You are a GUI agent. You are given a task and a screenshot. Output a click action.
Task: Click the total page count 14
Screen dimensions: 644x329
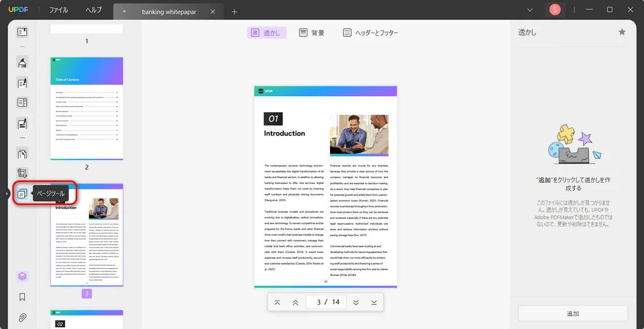coord(335,302)
